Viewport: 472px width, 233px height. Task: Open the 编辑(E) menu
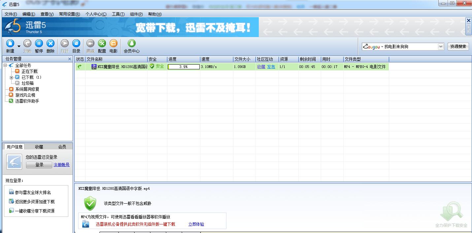point(29,14)
